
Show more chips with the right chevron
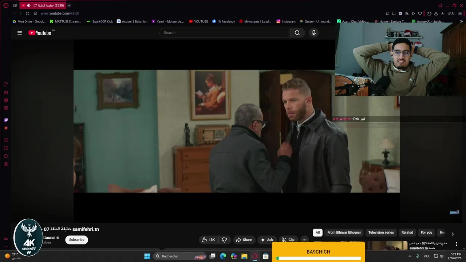click(453, 234)
